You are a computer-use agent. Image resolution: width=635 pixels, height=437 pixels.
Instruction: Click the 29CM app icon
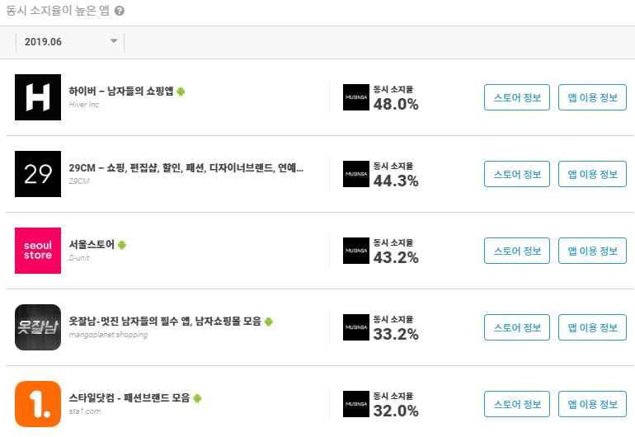(38, 174)
